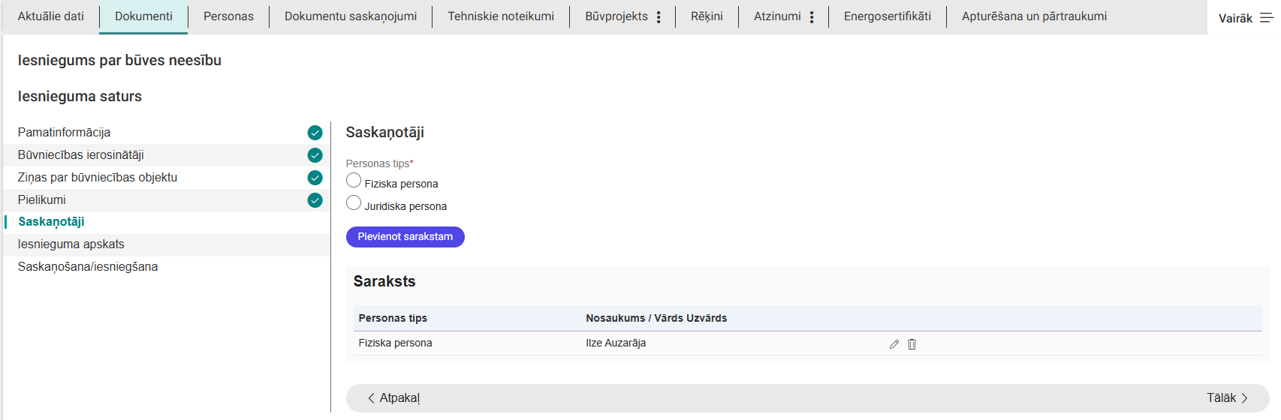The width and height of the screenshot is (1281, 420).
Task: Click Tālāk to go to next step
Action: tap(1227, 398)
